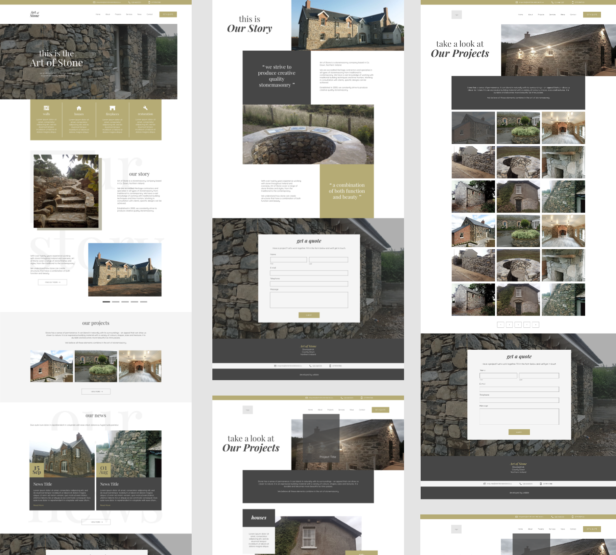Click logo placeholder on Our Projects gallery page
Image resolution: width=616 pixels, height=555 pixels.
coord(457,15)
